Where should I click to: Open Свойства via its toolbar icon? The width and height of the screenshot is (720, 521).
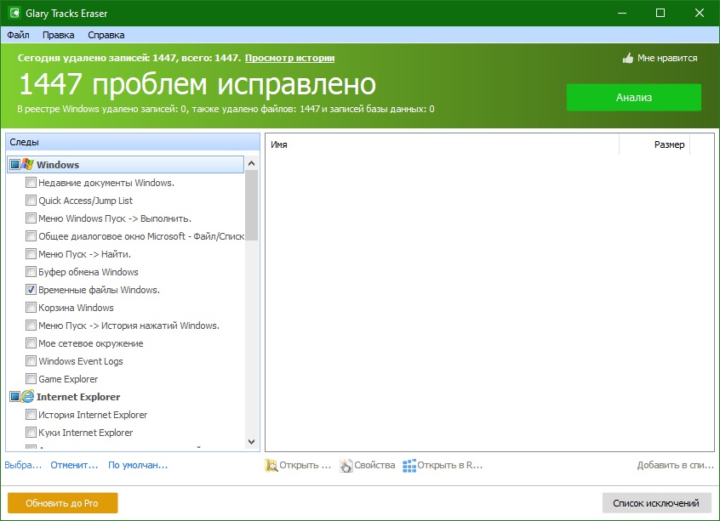click(346, 465)
